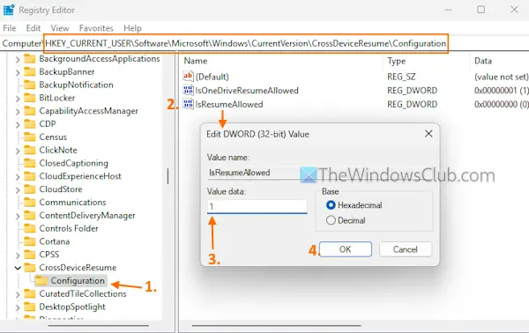Open the Favorites menu
529x333 pixels.
96,28
